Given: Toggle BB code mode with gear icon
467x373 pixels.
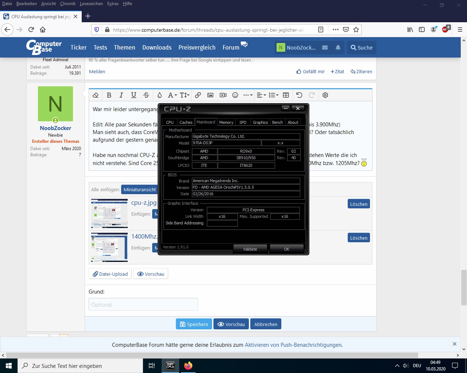Looking at the screenshot, I should tap(325, 95).
